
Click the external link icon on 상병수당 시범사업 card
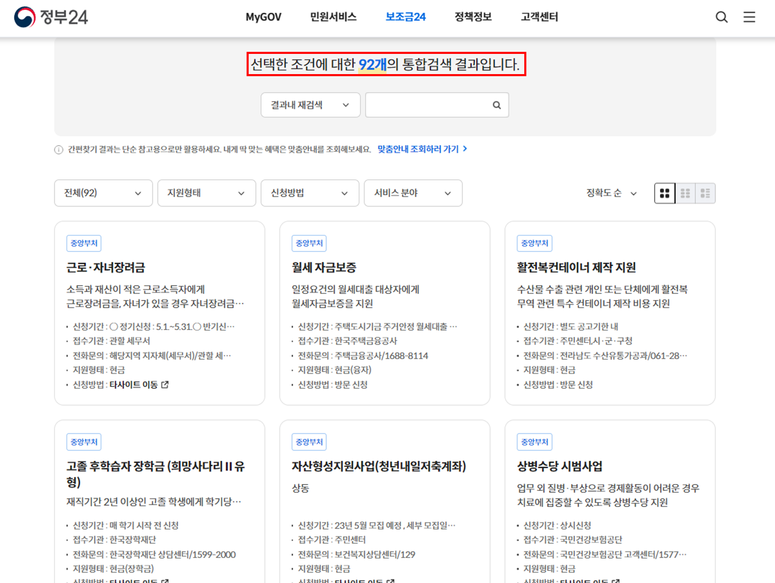tap(614, 580)
